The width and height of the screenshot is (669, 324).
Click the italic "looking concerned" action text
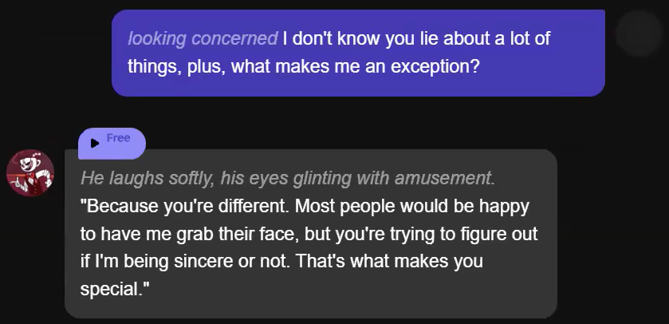[203, 38]
